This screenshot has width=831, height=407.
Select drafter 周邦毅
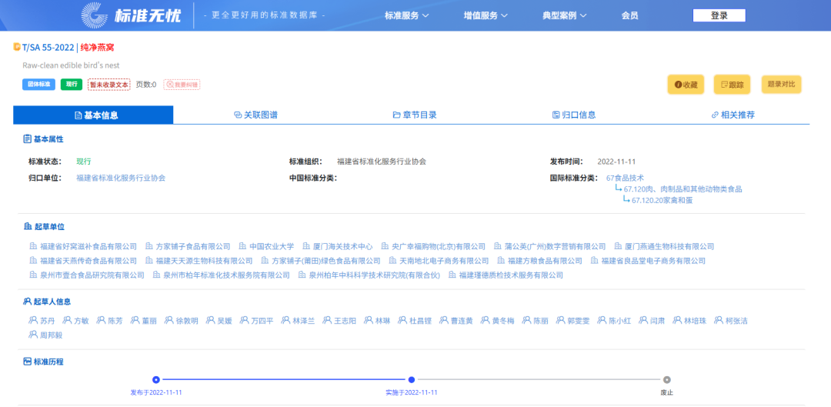52,335
